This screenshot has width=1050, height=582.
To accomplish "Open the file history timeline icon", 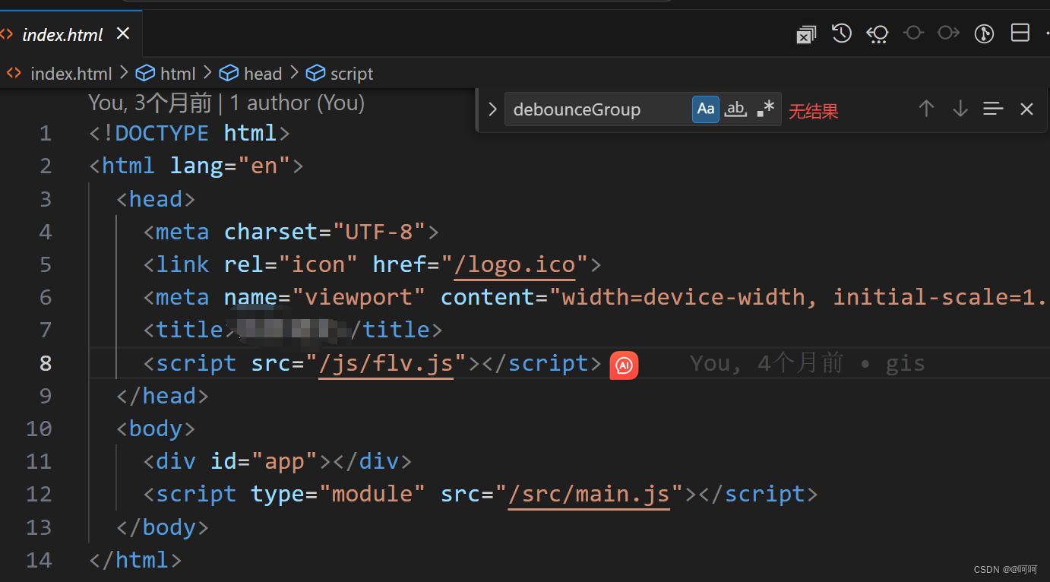I will pyautogui.click(x=842, y=33).
